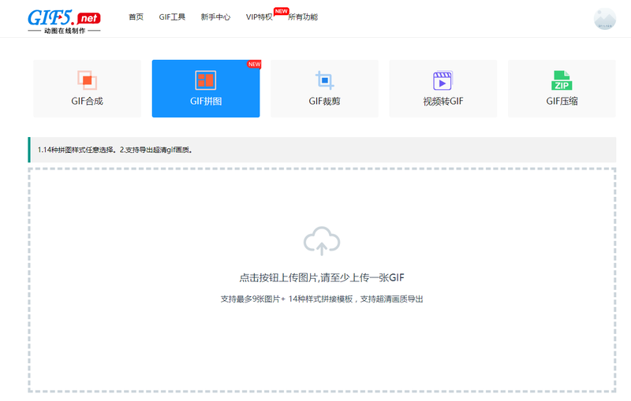Click the cloud upload icon
Image resolution: width=631 pixels, height=401 pixels.
coord(322,241)
